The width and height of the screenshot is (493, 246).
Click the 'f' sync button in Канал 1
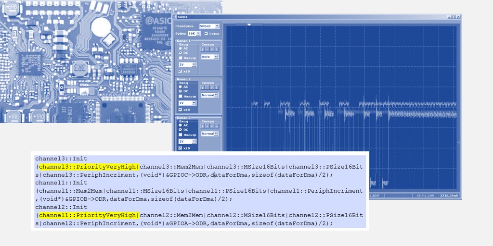point(212,49)
